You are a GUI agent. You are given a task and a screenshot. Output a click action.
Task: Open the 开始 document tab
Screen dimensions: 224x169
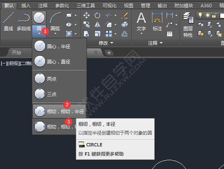pos(16,52)
